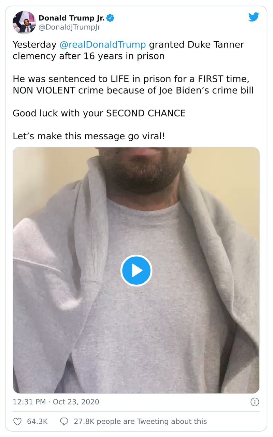Click the circled info button bottom right
273x437 pixels.
click(x=255, y=402)
